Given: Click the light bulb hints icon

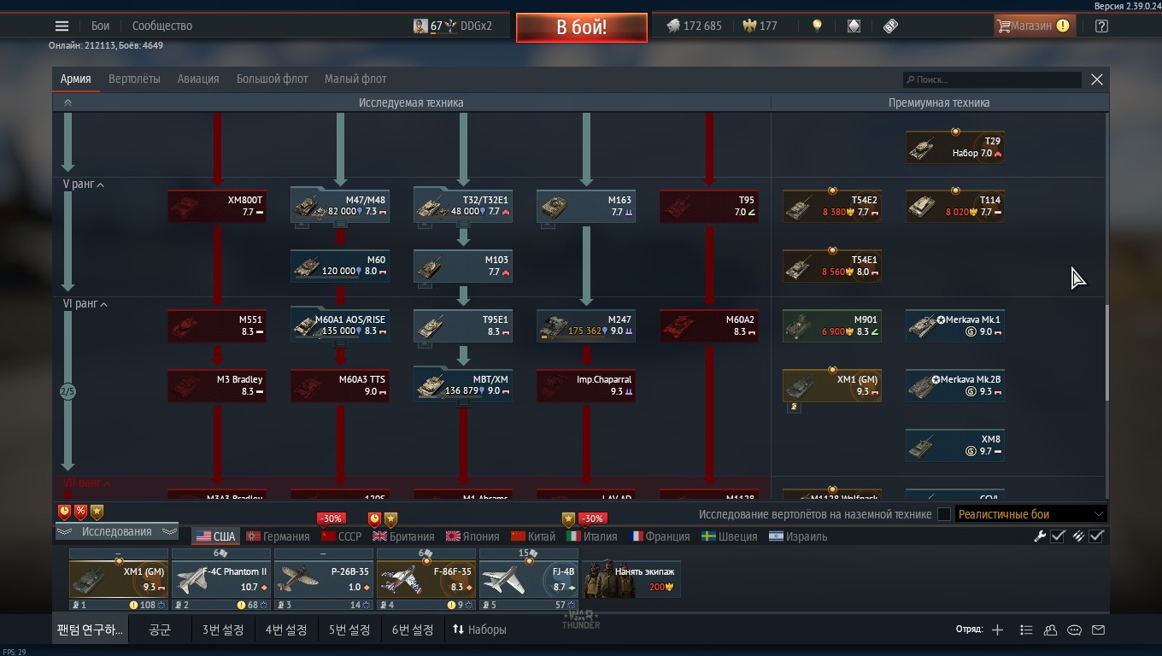Looking at the screenshot, I should 817,26.
